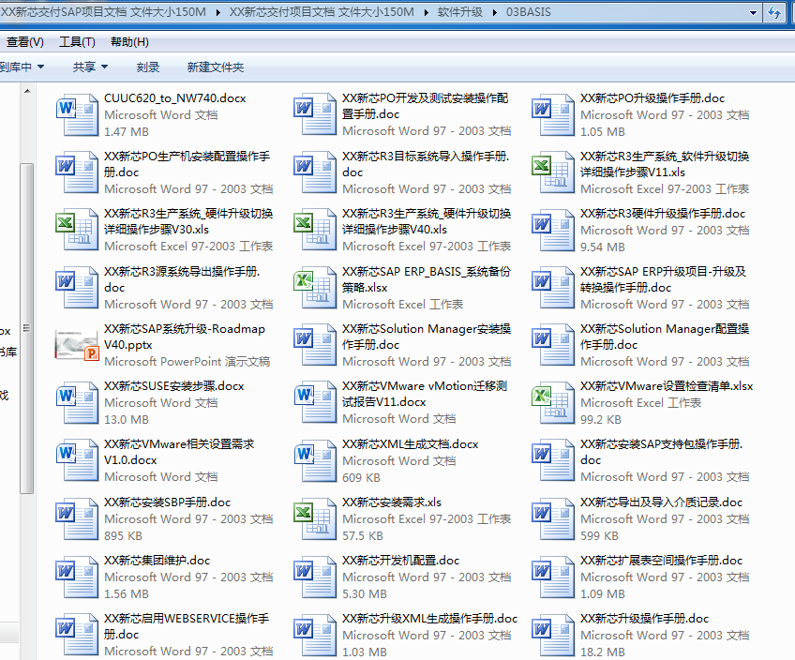Screen dimensions: 795x660
Task: Select file name XX新芯R3硬件升级操作手册.doc
Action: [663, 214]
